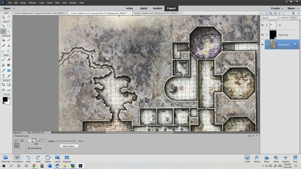
Task: Toggle the Anti-aliasing checkbox
Action: pos(29,148)
